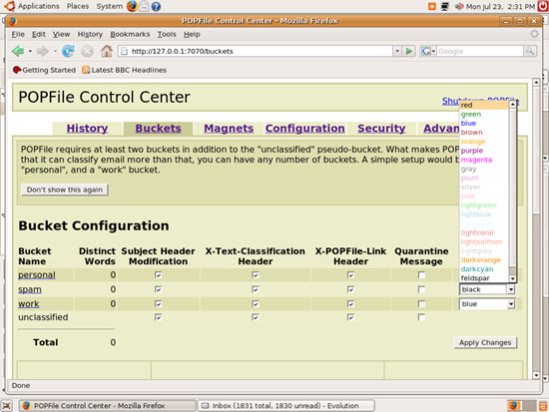Open the Places menu

[x=78, y=6]
